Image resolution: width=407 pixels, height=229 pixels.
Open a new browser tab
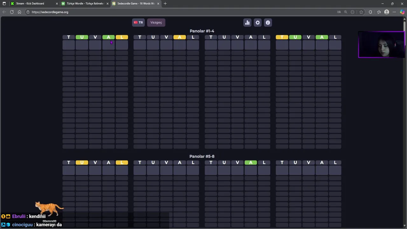pos(165,3)
